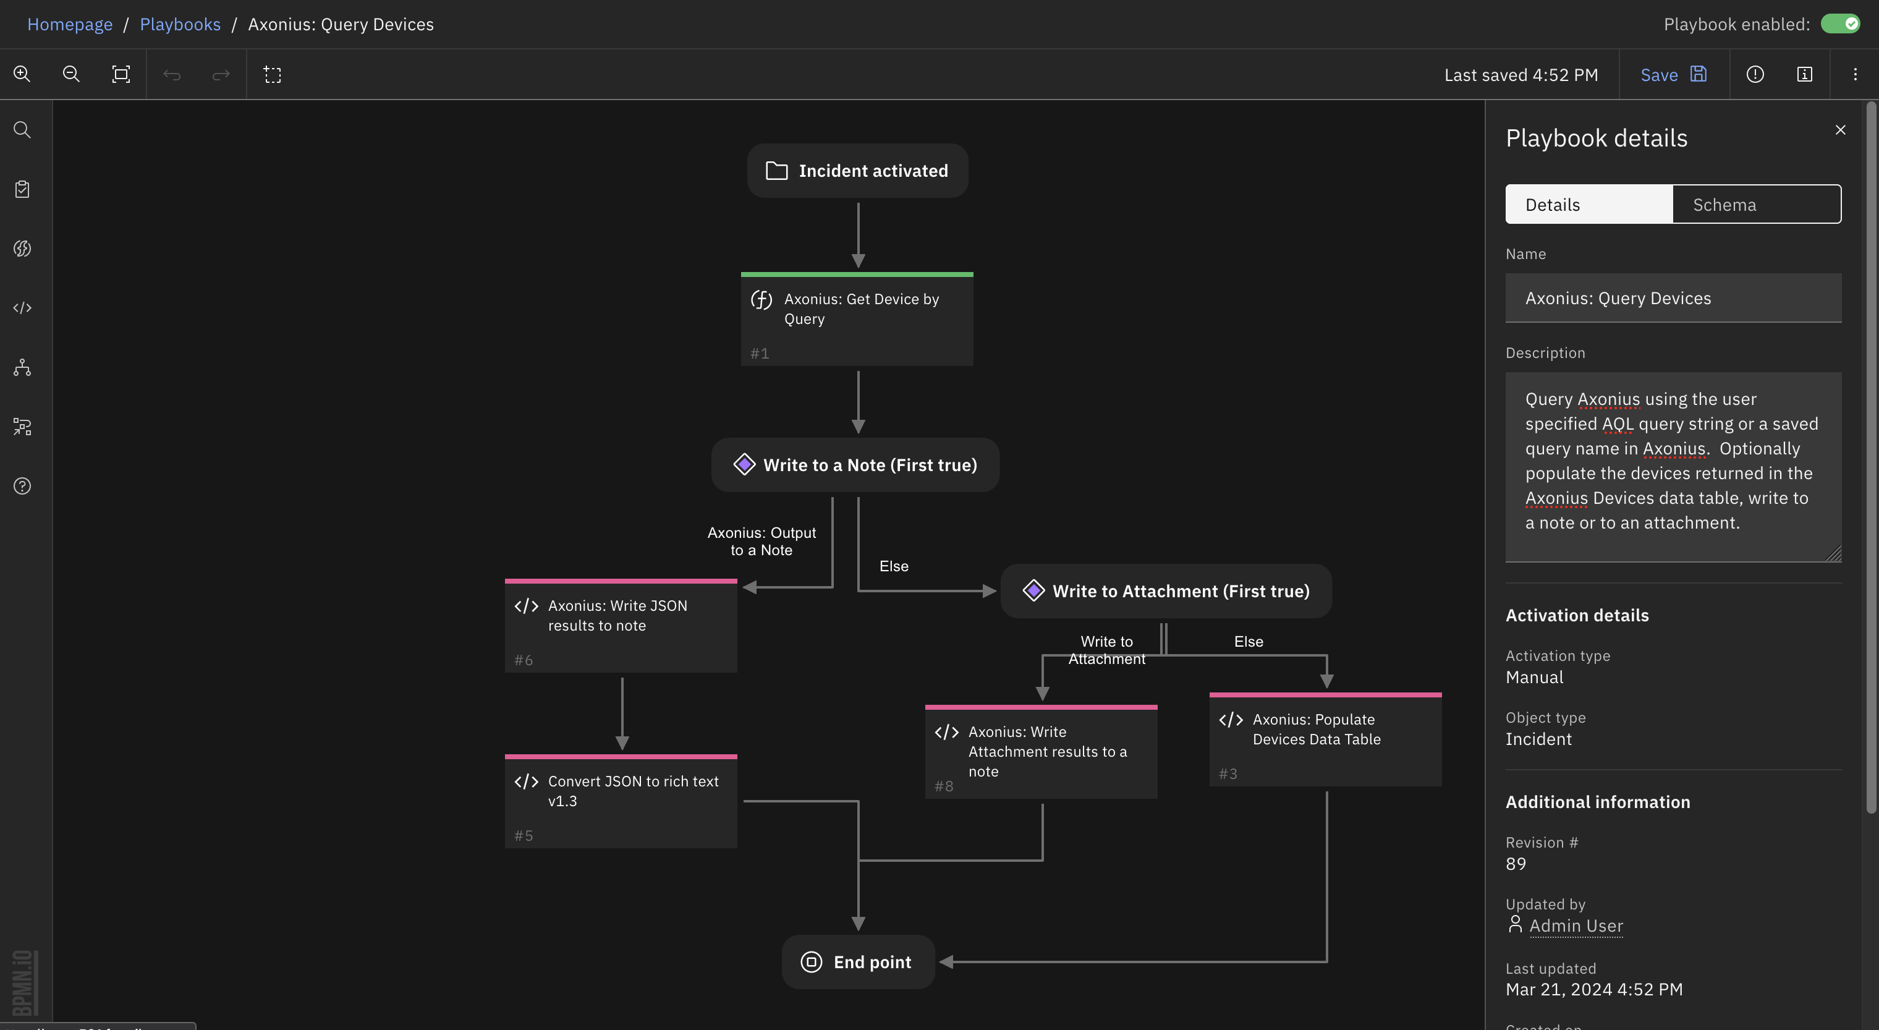Image resolution: width=1879 pixels, height=1030 pixels.
Task: Click the Description resize handle corner
Action: [x=1834, y=554]
